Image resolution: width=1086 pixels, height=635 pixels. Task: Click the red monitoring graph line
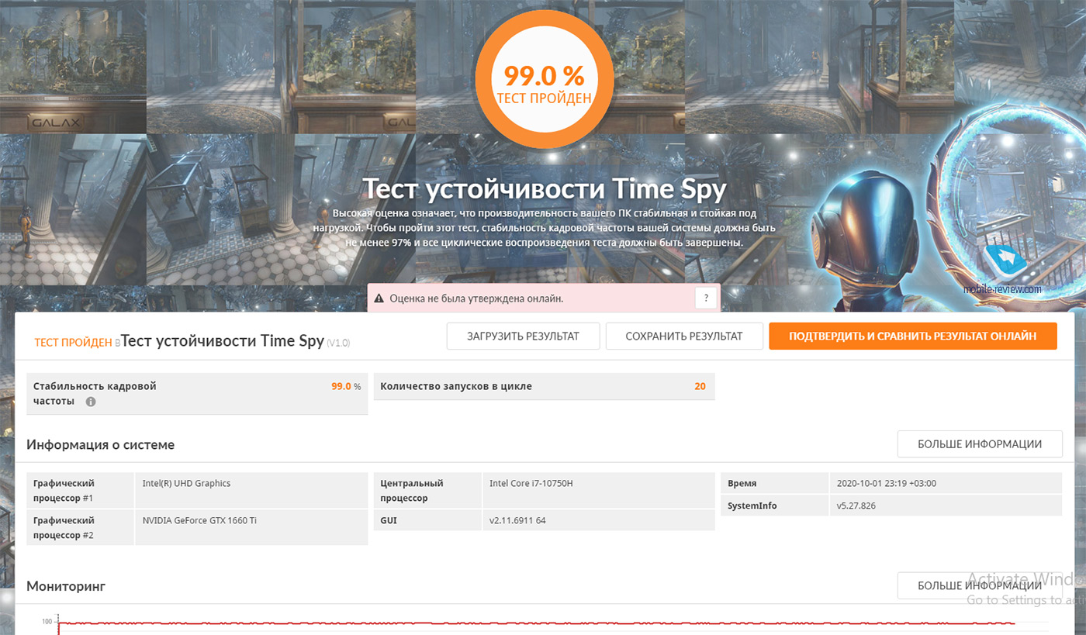click(x=537, y=623)
